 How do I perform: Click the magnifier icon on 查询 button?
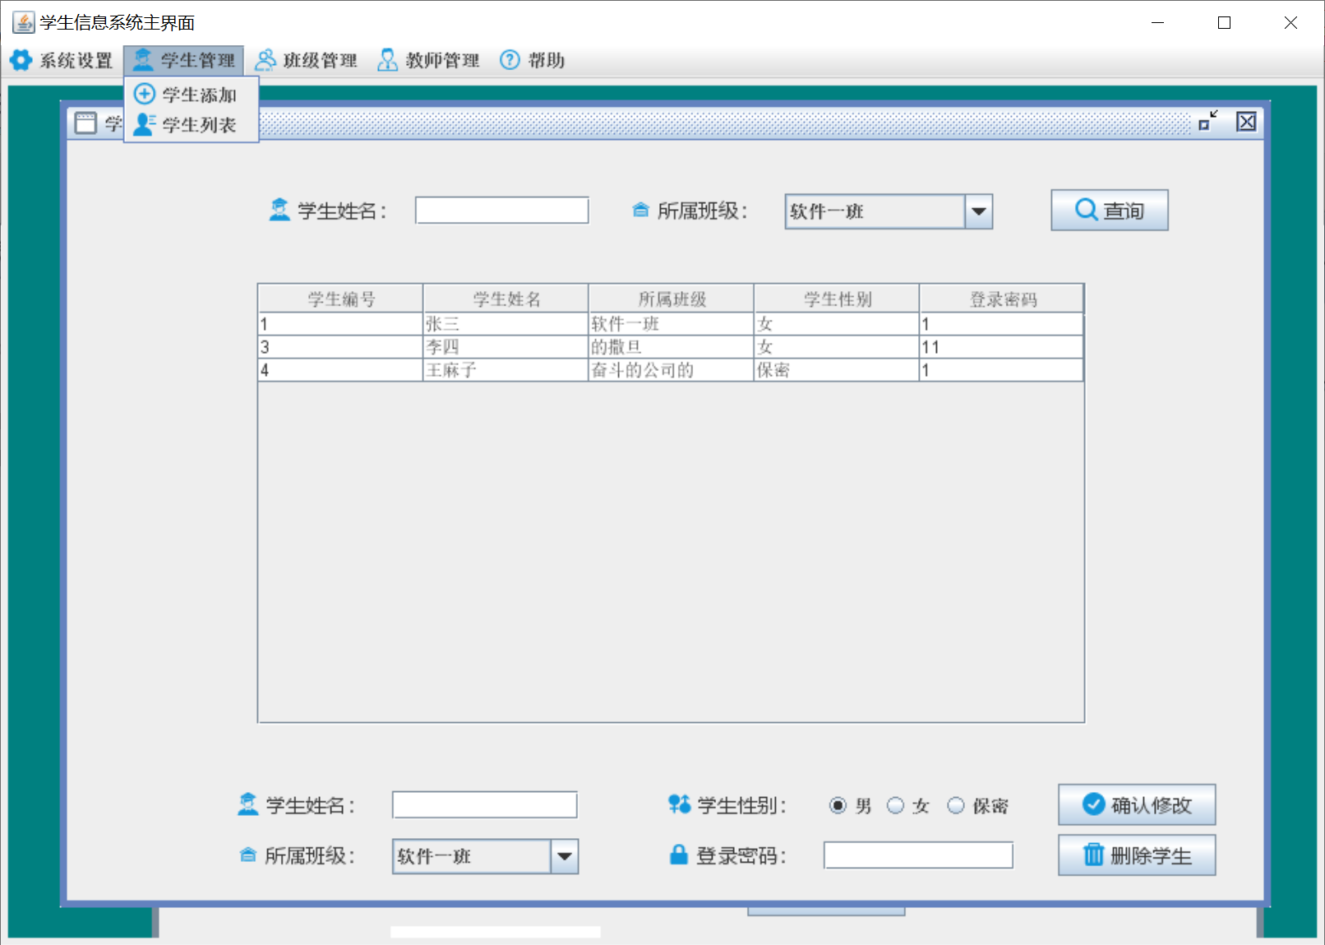[1086, 210]
